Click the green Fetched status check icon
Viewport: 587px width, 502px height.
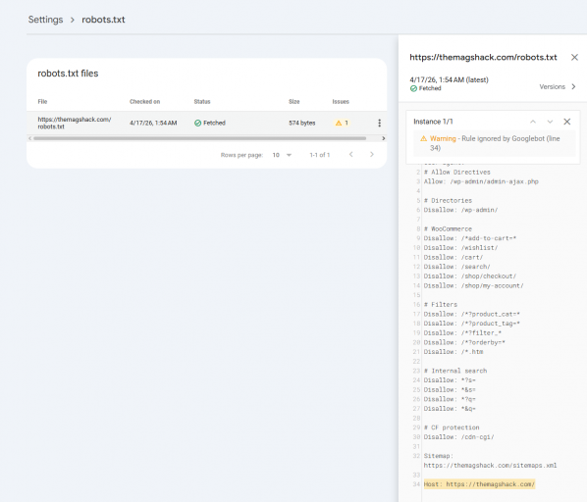197,123
